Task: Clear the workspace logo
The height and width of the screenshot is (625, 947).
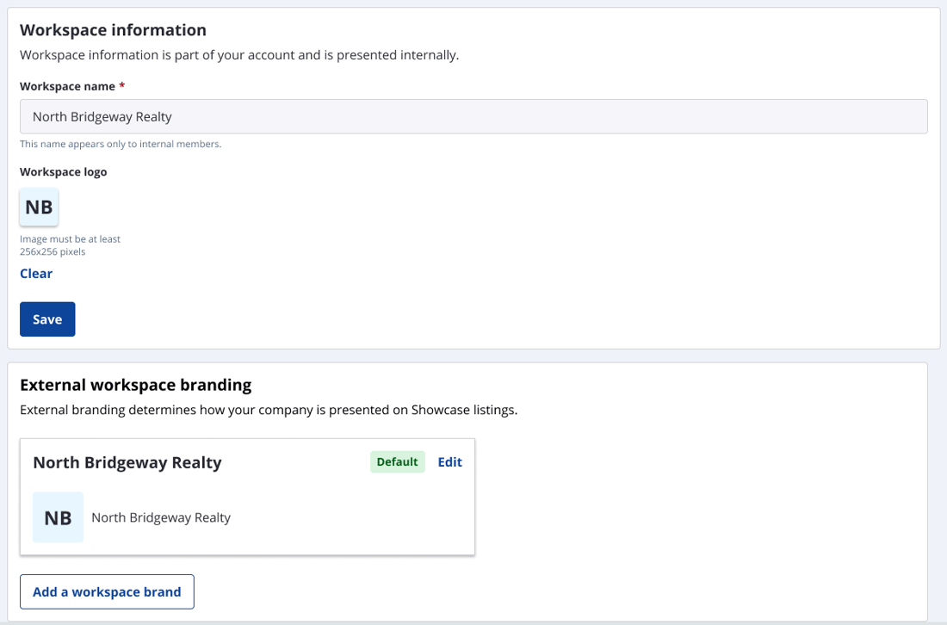Action: pos(36,274)
